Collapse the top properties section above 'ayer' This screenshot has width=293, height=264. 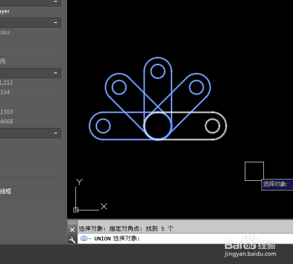click(56, 1)
